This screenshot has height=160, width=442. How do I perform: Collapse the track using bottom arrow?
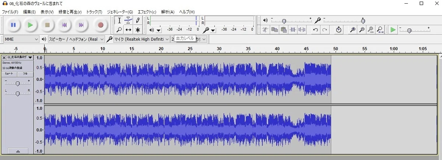17,151
